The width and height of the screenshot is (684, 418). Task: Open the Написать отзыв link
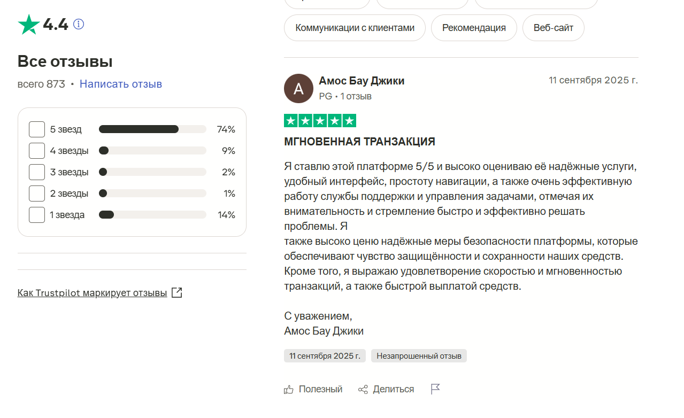click(121, 84)
